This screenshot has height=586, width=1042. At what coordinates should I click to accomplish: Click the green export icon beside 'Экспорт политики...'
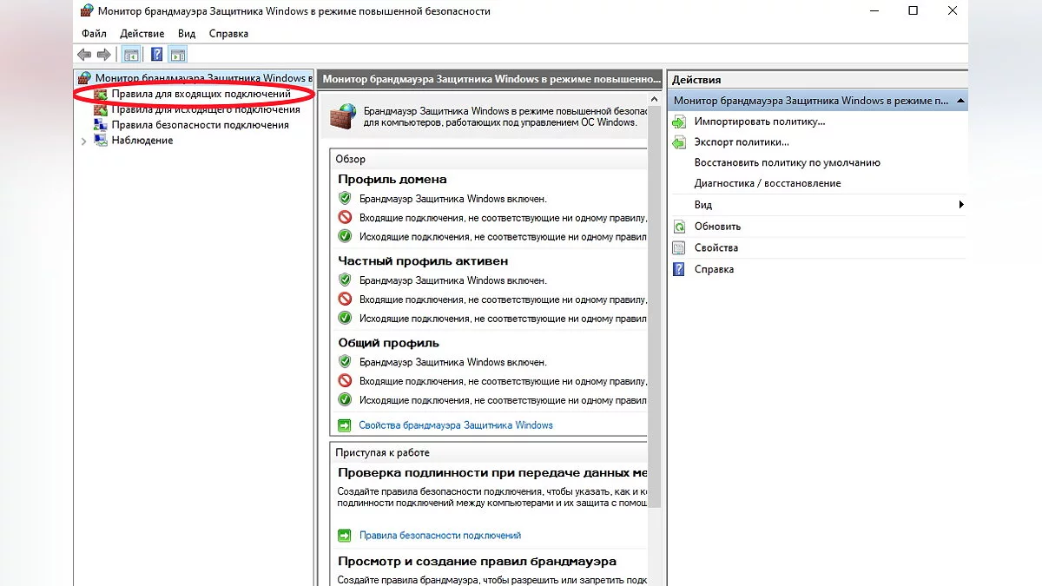pyautogui.click(x=679, y=142)
